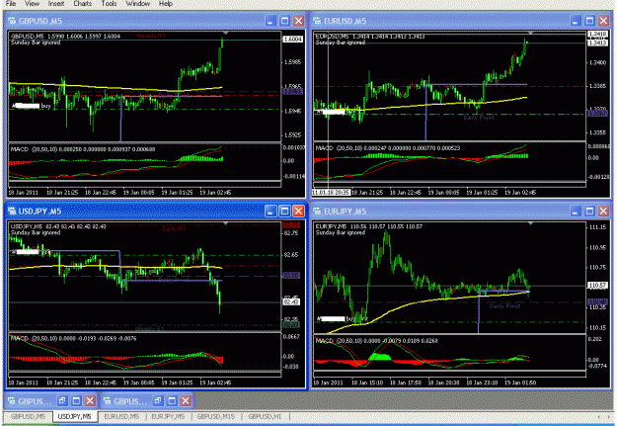617x426 pixels.
Task: Maximize the second minimized GBPUS... window
Action: coord(172,401)
